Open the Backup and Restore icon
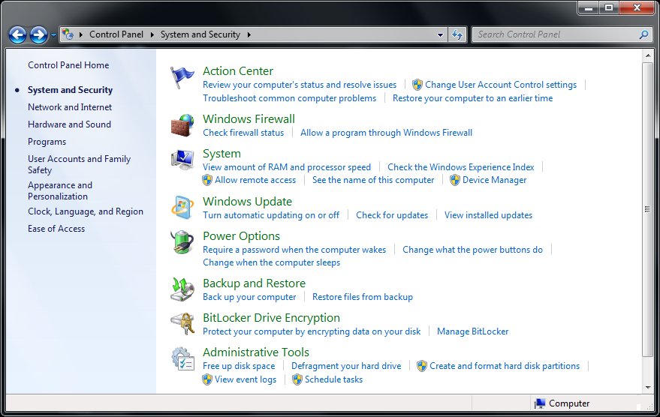The image size is (660, 417). [x=182, y=289]
